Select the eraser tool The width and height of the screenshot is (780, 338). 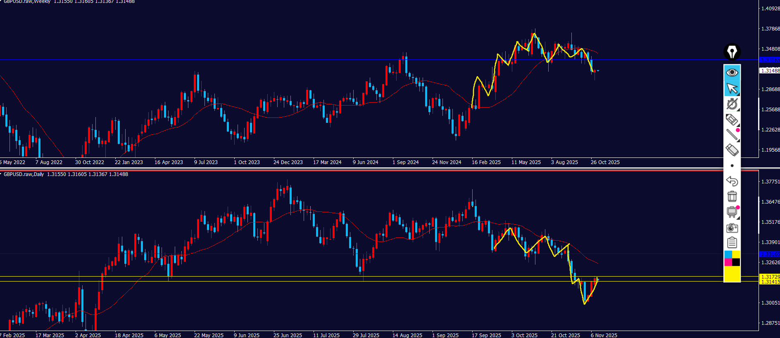(732, 150)
